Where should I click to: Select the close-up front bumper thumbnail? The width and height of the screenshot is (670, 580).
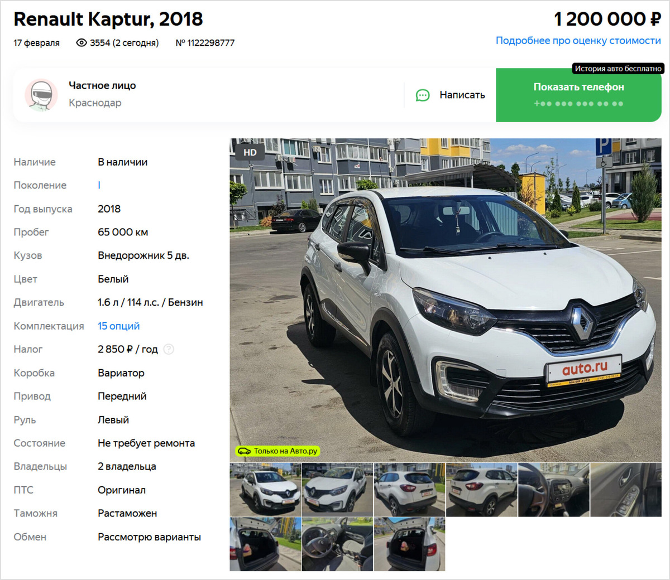pyautogui.click(x=337, y=490)
